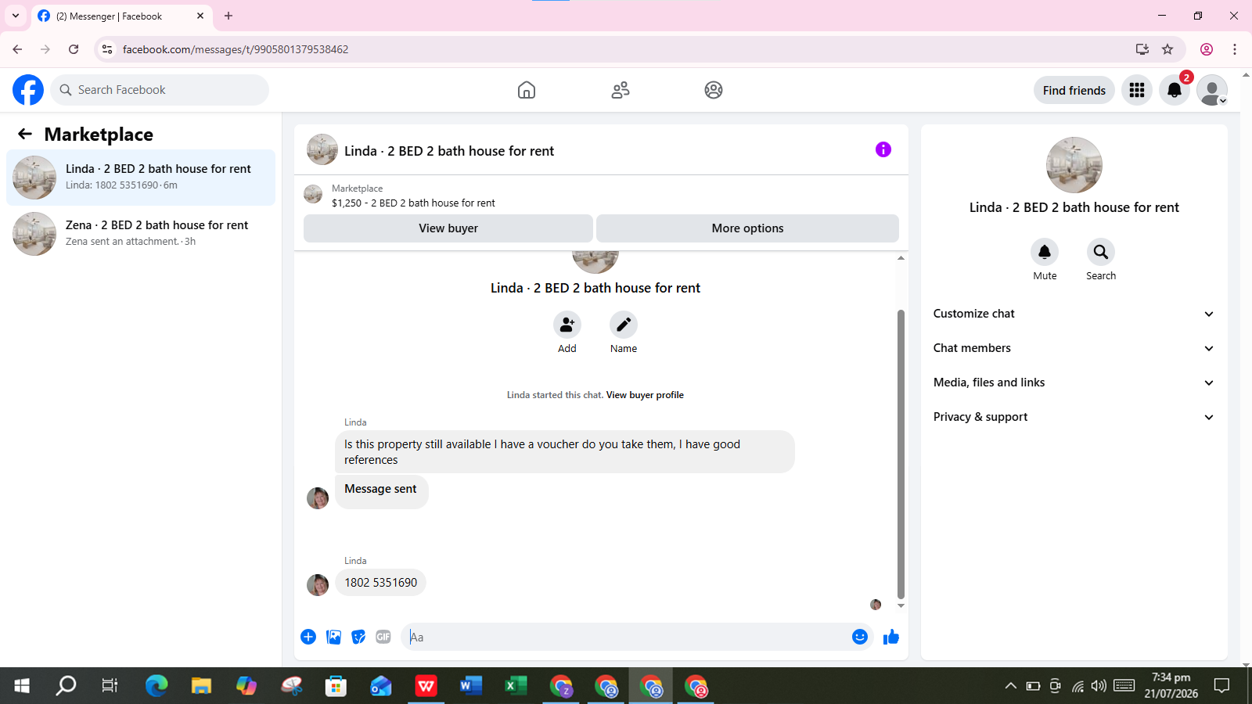Focus the Search Facebook field
Viewport: 1252px width, 704px height.
(160, 90)
